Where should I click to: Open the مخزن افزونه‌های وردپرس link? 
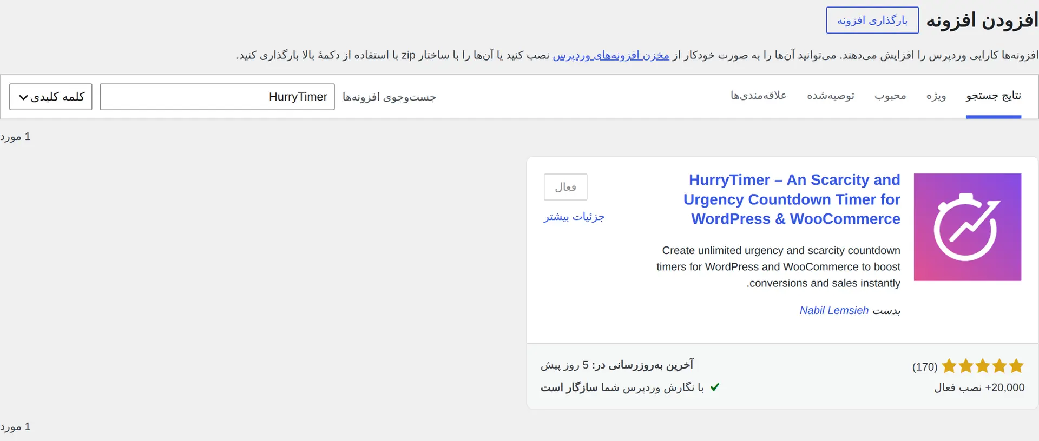click(611, 55)
